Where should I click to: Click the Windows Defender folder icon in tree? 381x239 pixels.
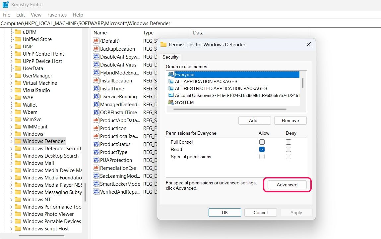[x=18, y=141]
